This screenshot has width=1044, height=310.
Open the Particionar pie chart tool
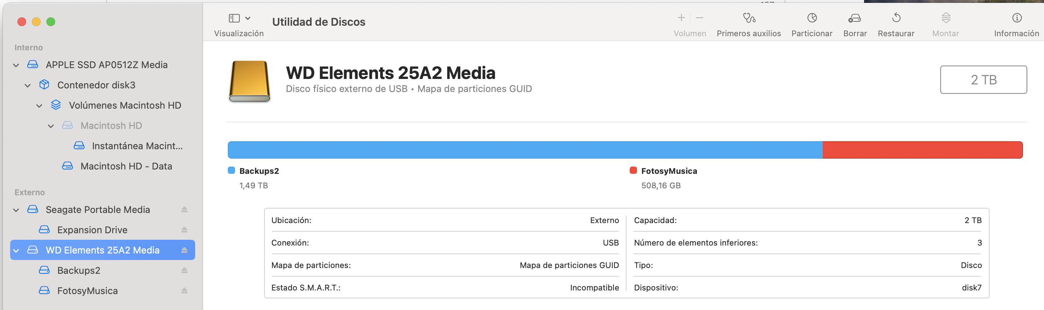812,18
